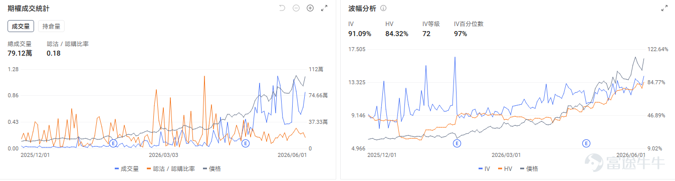Click second earnings E marker in volatility chart
Screen dimensions: 675x181
click(x=586, y=143)
